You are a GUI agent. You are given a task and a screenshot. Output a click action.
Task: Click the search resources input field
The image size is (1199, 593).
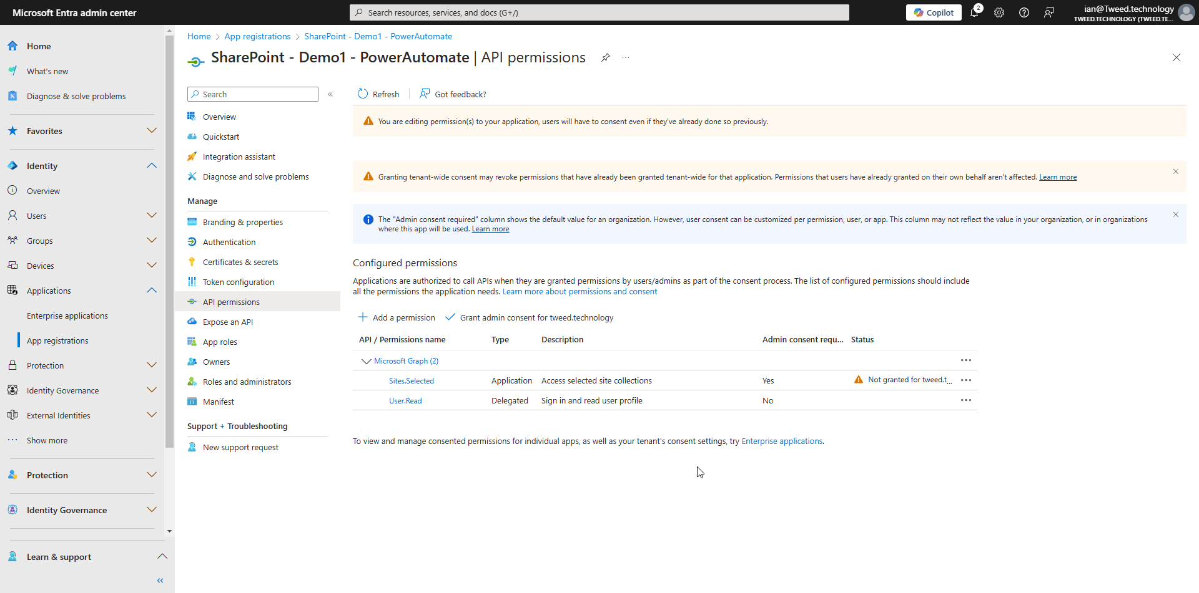click(598, 12)
